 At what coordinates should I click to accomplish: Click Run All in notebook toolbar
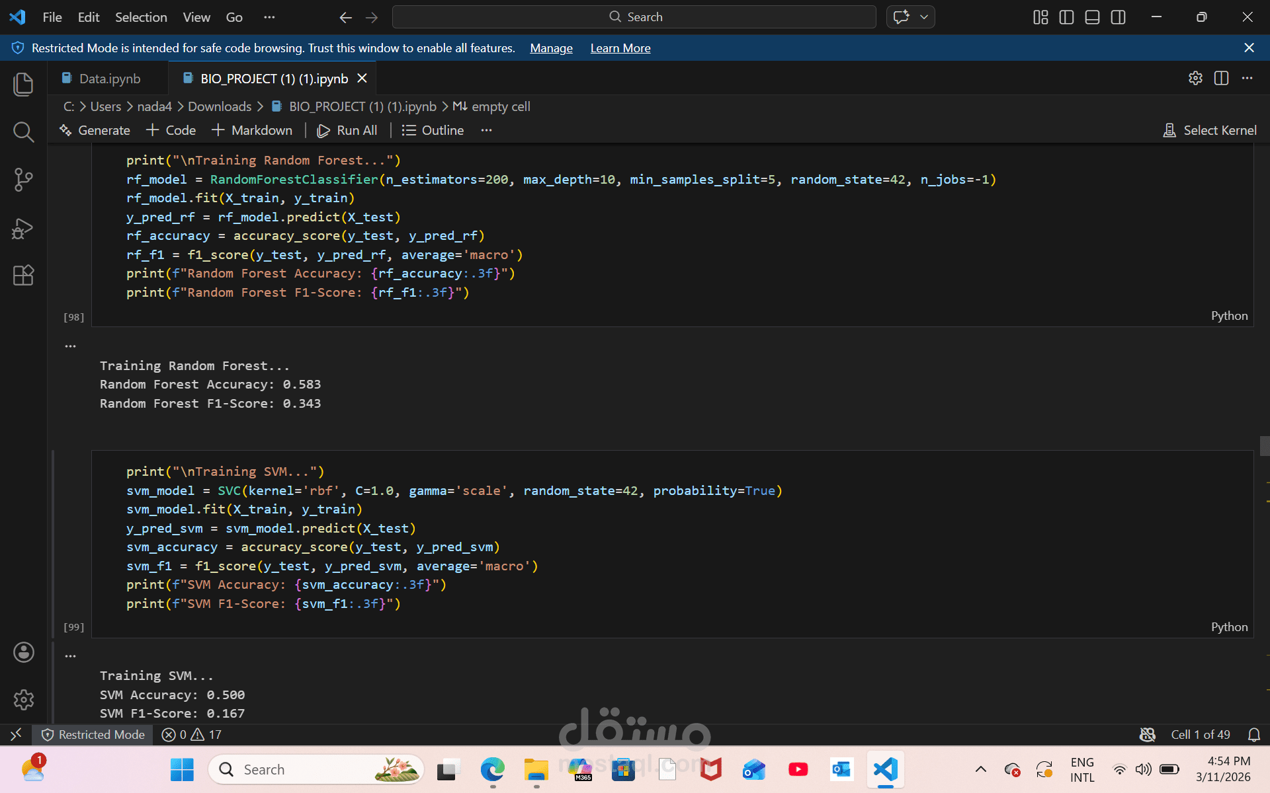[347, 130]
